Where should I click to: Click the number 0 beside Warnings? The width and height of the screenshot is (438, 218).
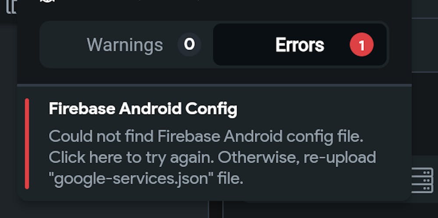point(189,45)
